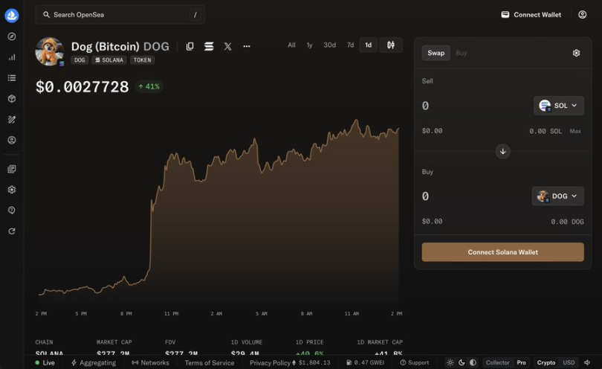Open the account avatar icon at top right

[583, 15]
